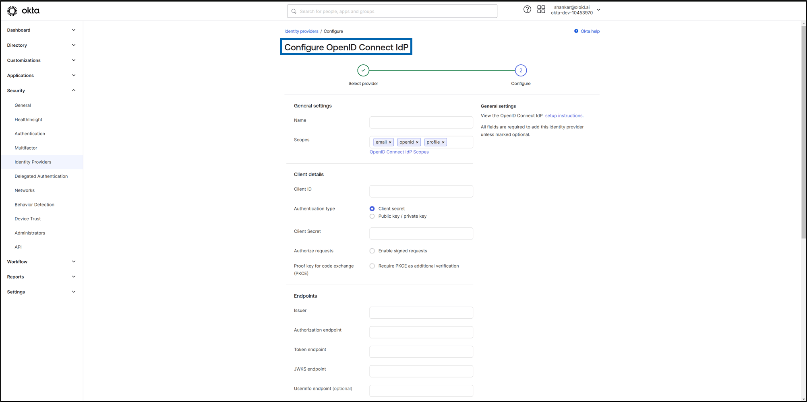Open Delegated Authentication page
The image size is (807, 402).
click(41, 176)
